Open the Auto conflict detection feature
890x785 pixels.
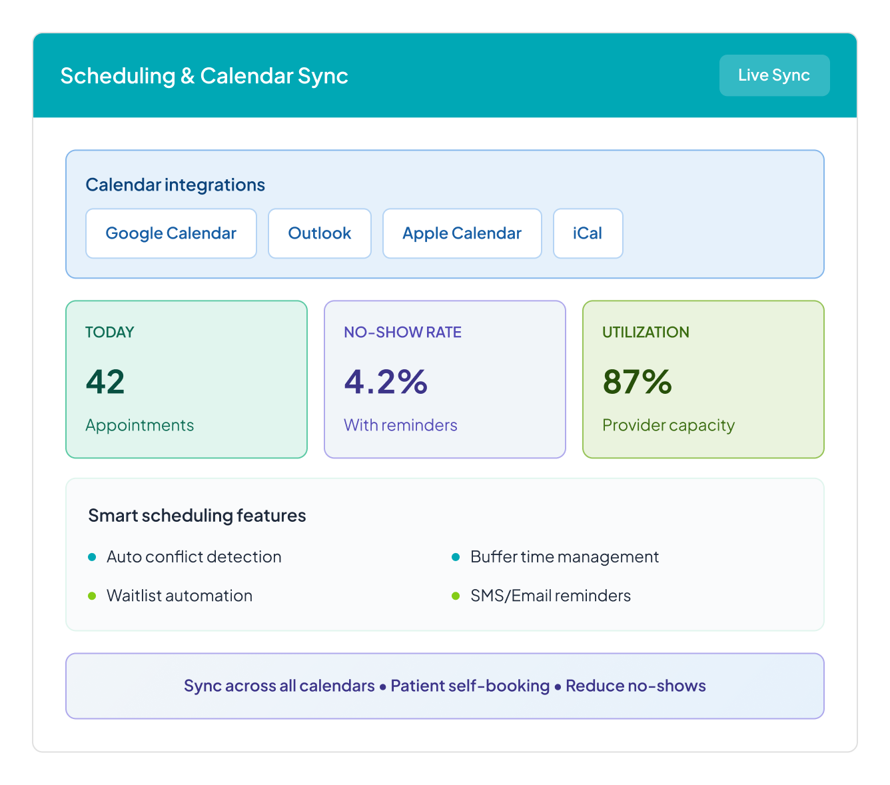tap(194, 557)
